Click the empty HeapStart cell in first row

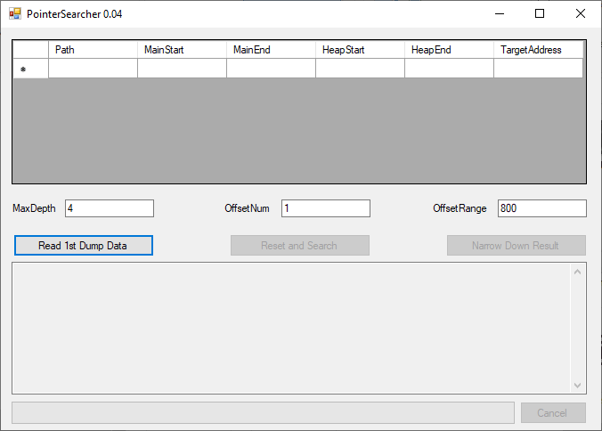click(360, 69)
